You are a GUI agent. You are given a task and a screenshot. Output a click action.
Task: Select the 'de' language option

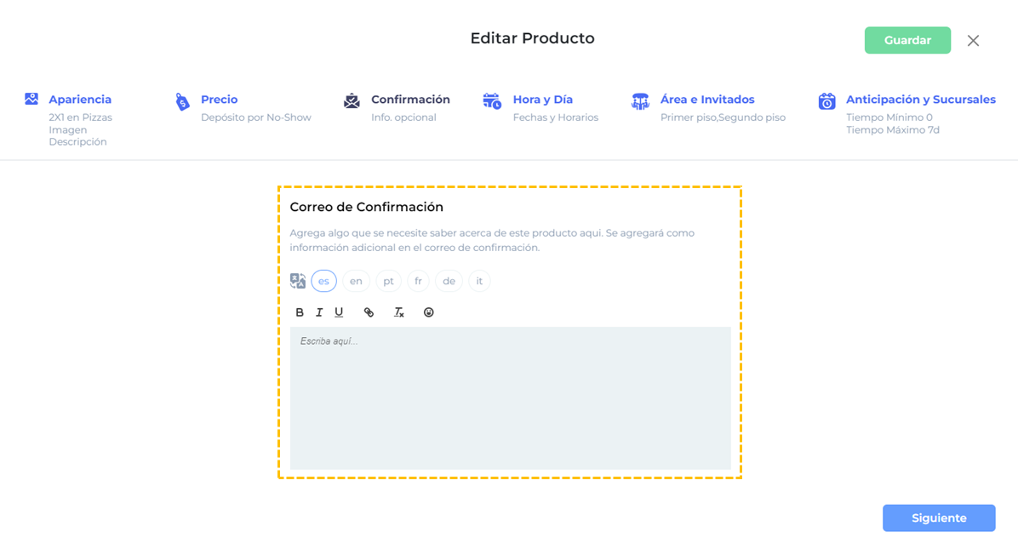tap(449, 281)
